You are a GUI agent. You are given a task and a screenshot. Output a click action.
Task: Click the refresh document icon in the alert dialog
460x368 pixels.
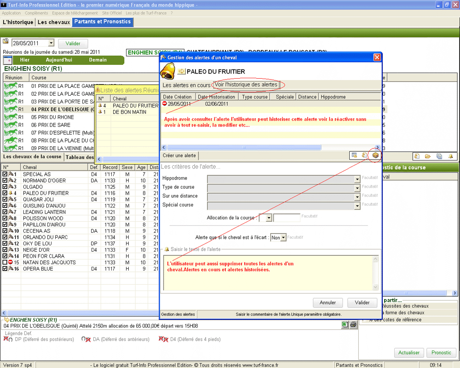click(x=364, y=155)
